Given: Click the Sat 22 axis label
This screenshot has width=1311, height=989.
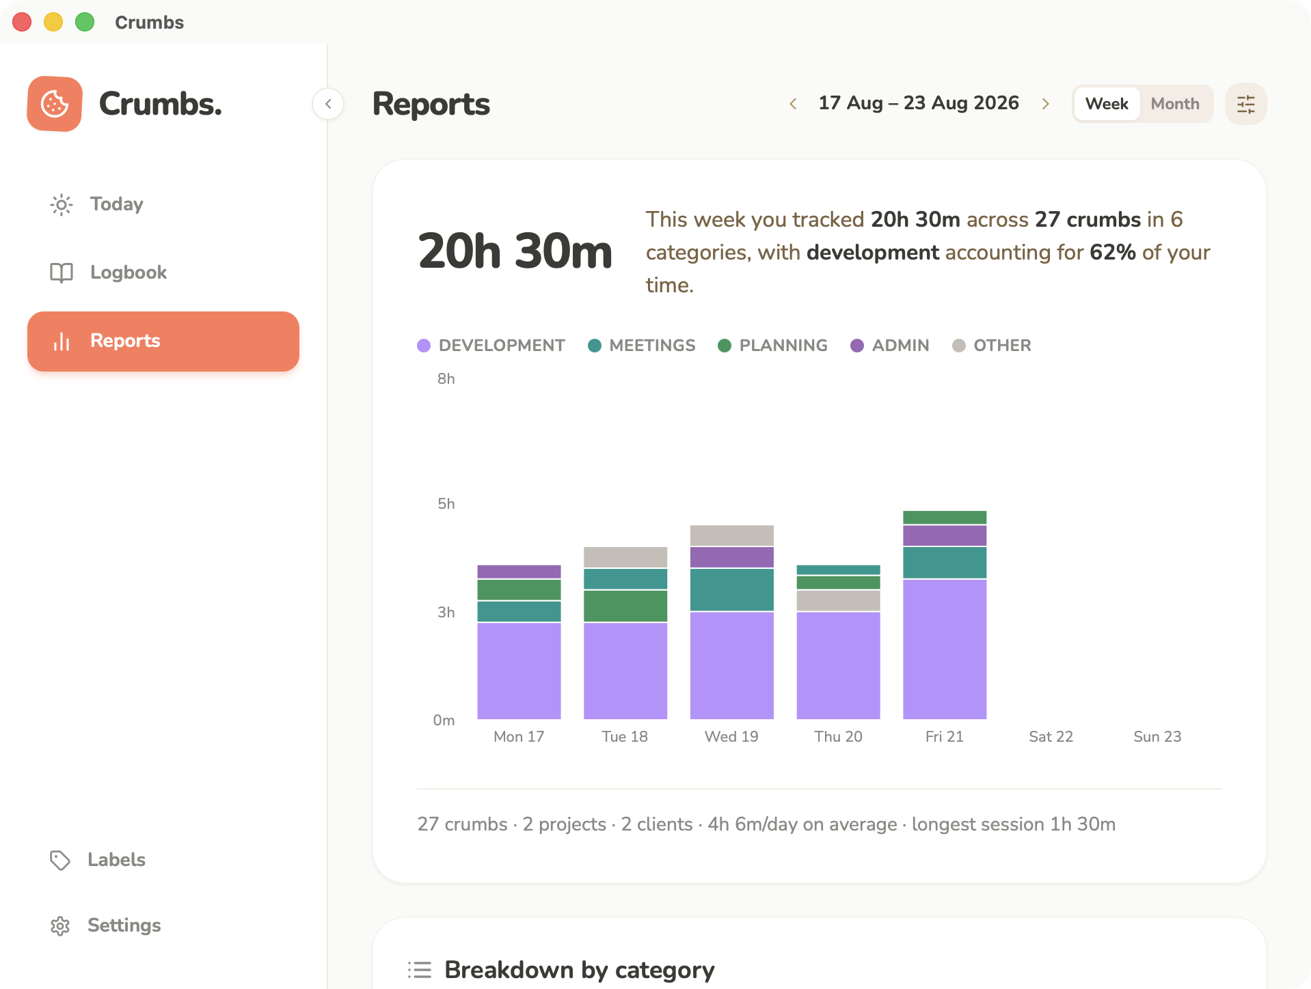Looking at the screenshot, I should [x=1051, y=736].
